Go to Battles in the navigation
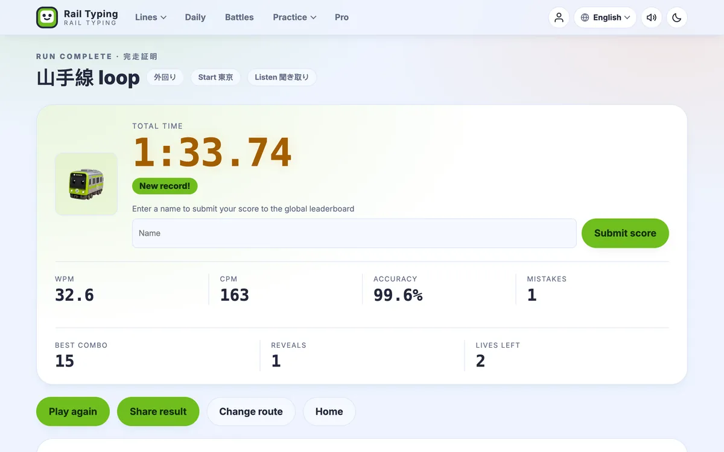The width and height of the screenshot is (724, 452). tap(240, 17)
